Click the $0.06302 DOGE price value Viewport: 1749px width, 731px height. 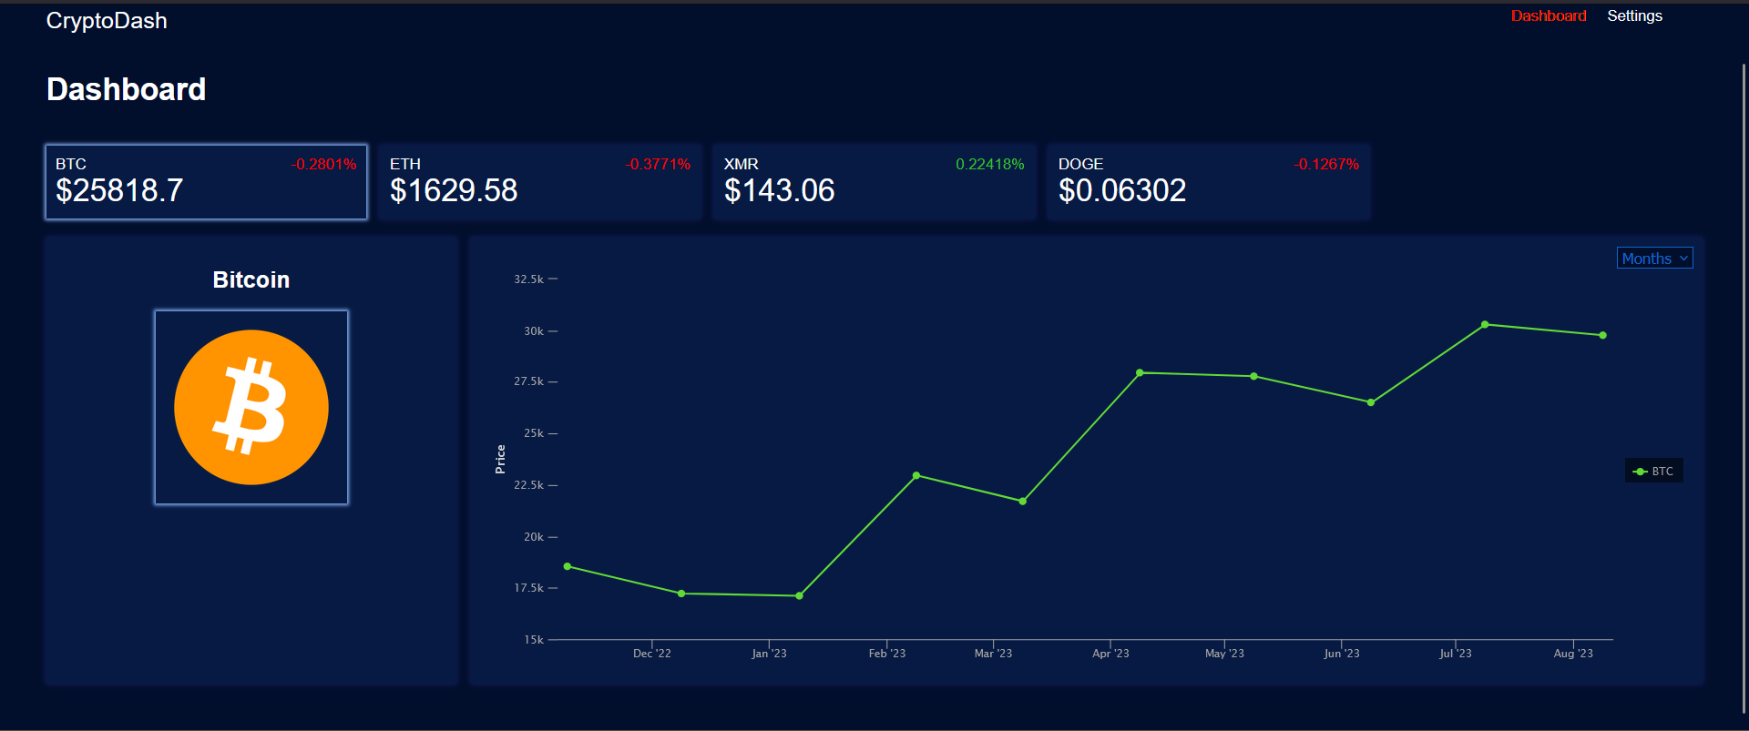click(x=1122, y=190)
